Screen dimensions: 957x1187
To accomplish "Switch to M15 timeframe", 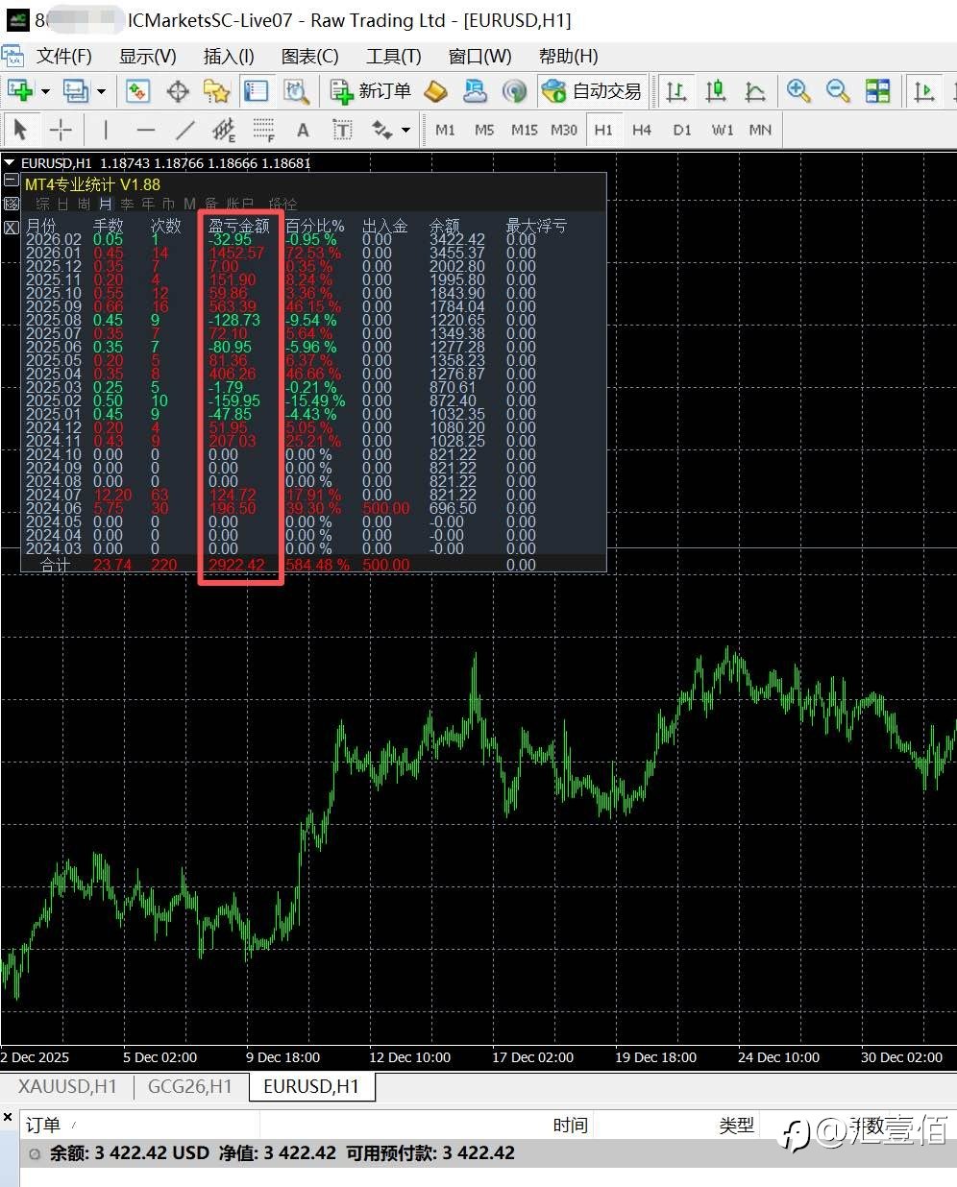I will (525, 130).
